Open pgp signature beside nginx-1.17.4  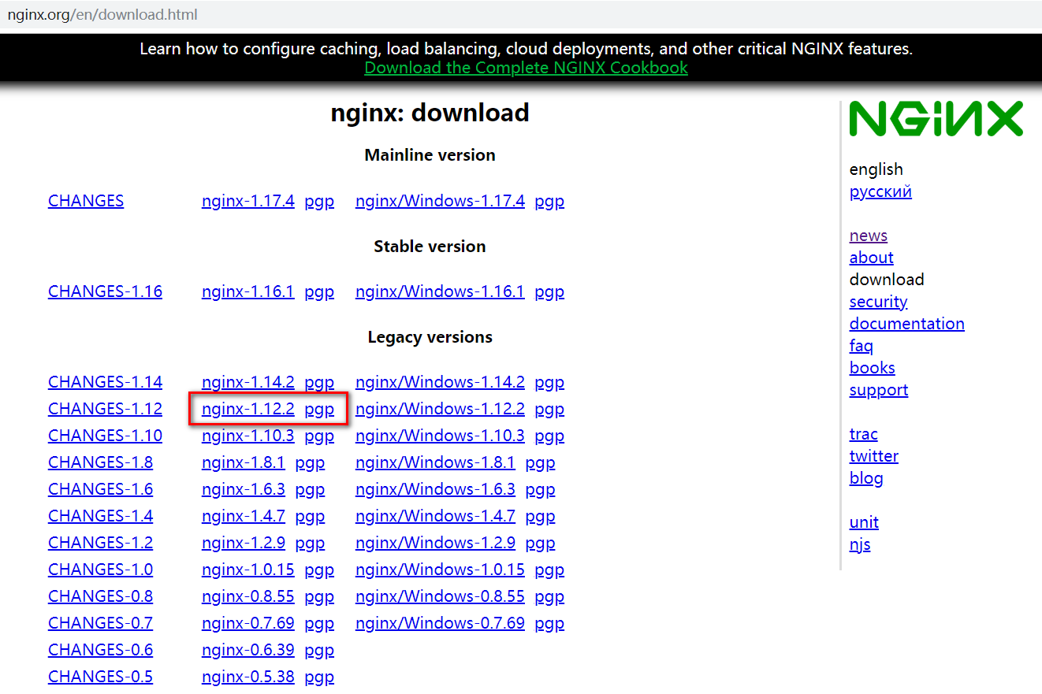[x=319, y=202]
